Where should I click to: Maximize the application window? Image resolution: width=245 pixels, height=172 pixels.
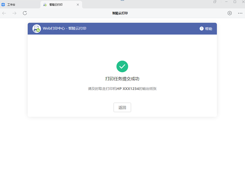235,2
